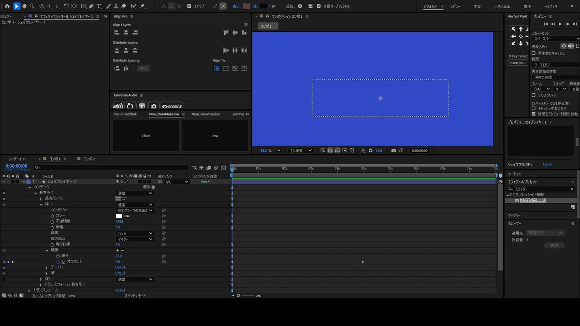580x326 pixels.
Task: Click the Home icon in toolbar
Action: tap(7, 6)
